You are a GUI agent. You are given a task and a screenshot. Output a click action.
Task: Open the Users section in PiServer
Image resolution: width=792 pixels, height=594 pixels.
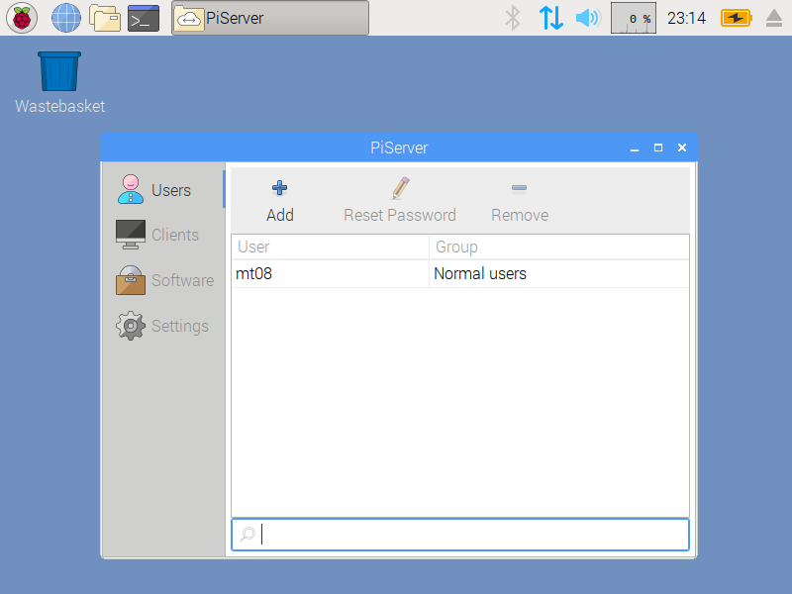pos(170,190)
